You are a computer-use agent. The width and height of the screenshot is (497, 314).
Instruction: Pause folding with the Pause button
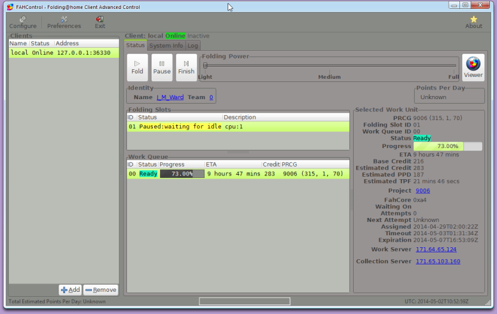tap(162, 67)
